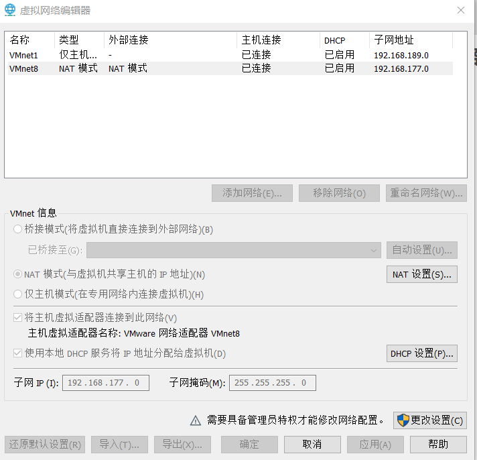Screen dimensions: 477x460
Task: Click the 导入(T) button
Action: pyautogui.click(x=119, y=445)
